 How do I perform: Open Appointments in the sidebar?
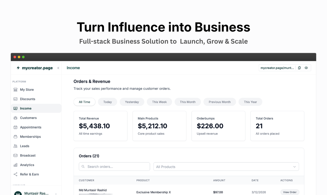[36, 127]
